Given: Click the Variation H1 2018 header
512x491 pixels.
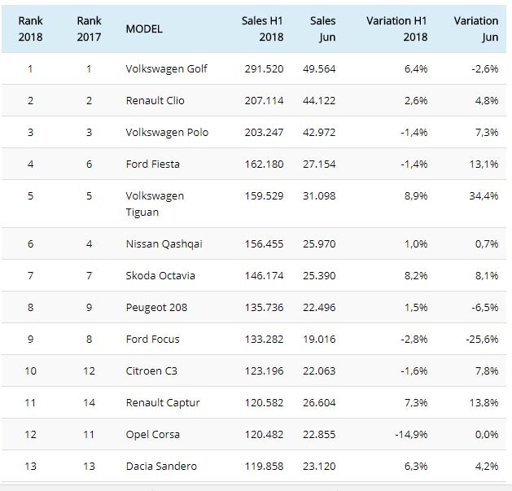Looking at the screenshot, I should coord(396,28).
